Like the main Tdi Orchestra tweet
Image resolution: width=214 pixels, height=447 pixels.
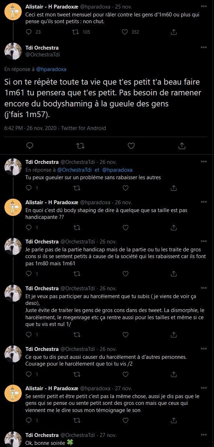[x=131, y=145]
